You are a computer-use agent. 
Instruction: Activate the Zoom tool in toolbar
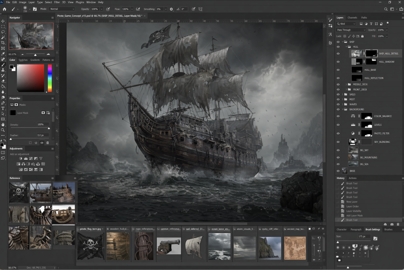pos(3,130)
